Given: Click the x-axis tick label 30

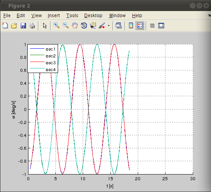Looking at the screenshot, I should click(193, 179).
